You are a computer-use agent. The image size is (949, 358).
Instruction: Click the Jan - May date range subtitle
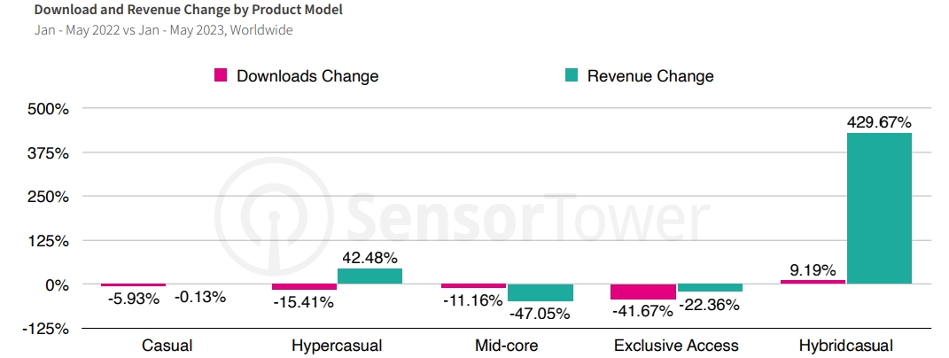pos(163,30)
